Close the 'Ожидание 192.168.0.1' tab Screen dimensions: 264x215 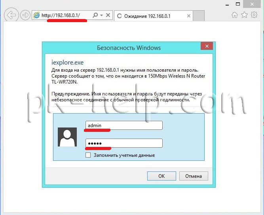189,16
